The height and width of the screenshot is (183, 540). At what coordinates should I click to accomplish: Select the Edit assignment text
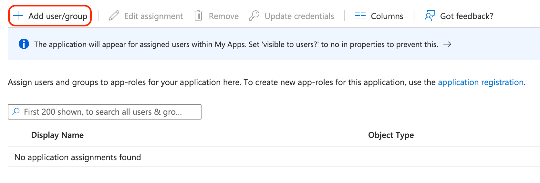click(153, 16)
